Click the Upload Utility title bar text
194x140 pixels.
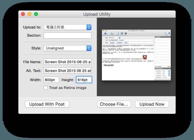point(97,14)
